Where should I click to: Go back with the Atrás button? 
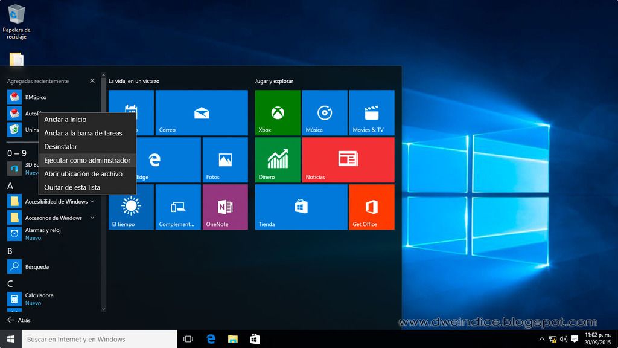pyautogui.click(x=18, y=320)
